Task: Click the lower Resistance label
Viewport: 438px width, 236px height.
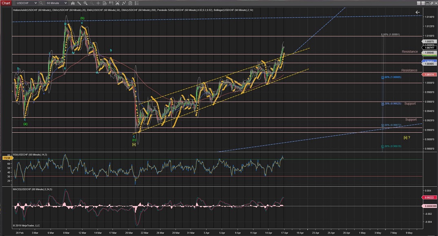Action: [x=409, y=70]
